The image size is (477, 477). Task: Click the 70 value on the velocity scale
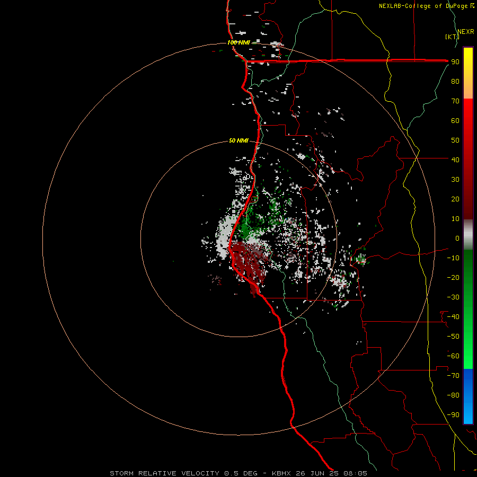455,101
